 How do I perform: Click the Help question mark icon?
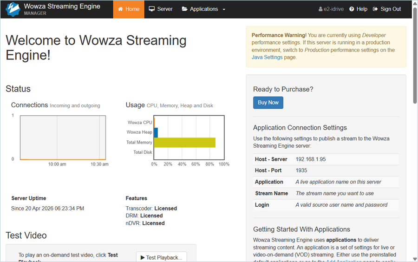pyautogui.click(x=352, y=9)
